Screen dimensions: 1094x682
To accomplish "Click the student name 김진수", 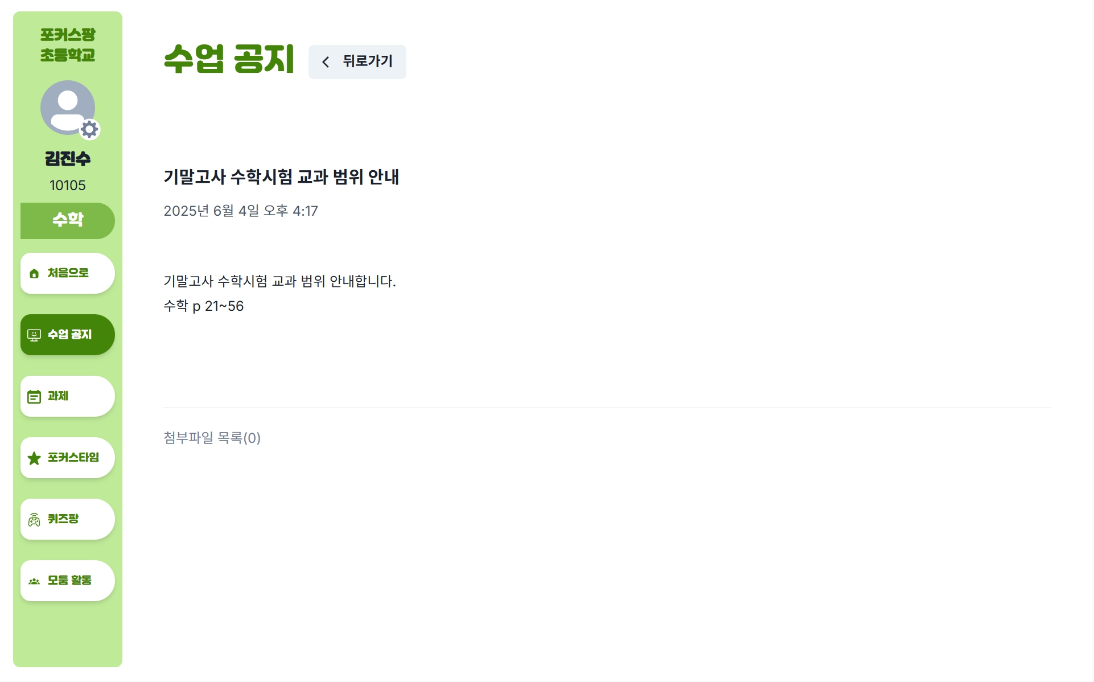I will pos(68,159).
